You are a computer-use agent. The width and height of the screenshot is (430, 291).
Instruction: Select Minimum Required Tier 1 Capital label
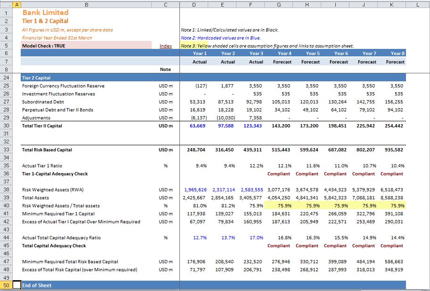tap(58, 214)
